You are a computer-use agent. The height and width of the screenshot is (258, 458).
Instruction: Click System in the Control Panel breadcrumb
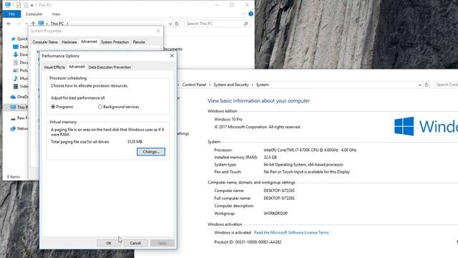point(263,85)
